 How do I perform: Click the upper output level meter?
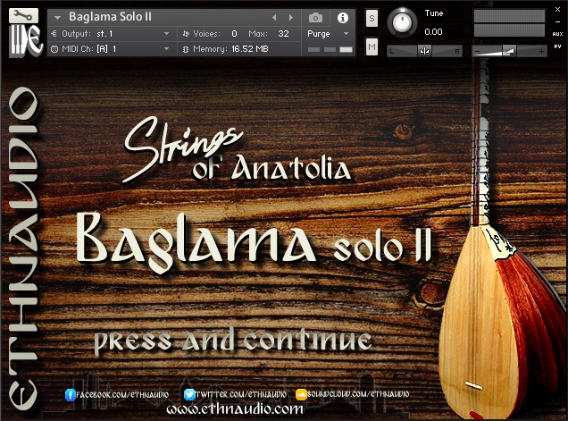[x=509, y=16]
